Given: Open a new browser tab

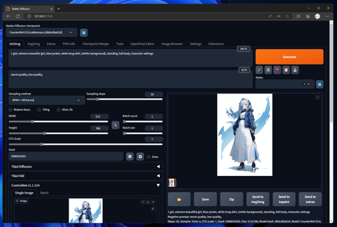Looking at the screenshot, I should pos(59,9).
